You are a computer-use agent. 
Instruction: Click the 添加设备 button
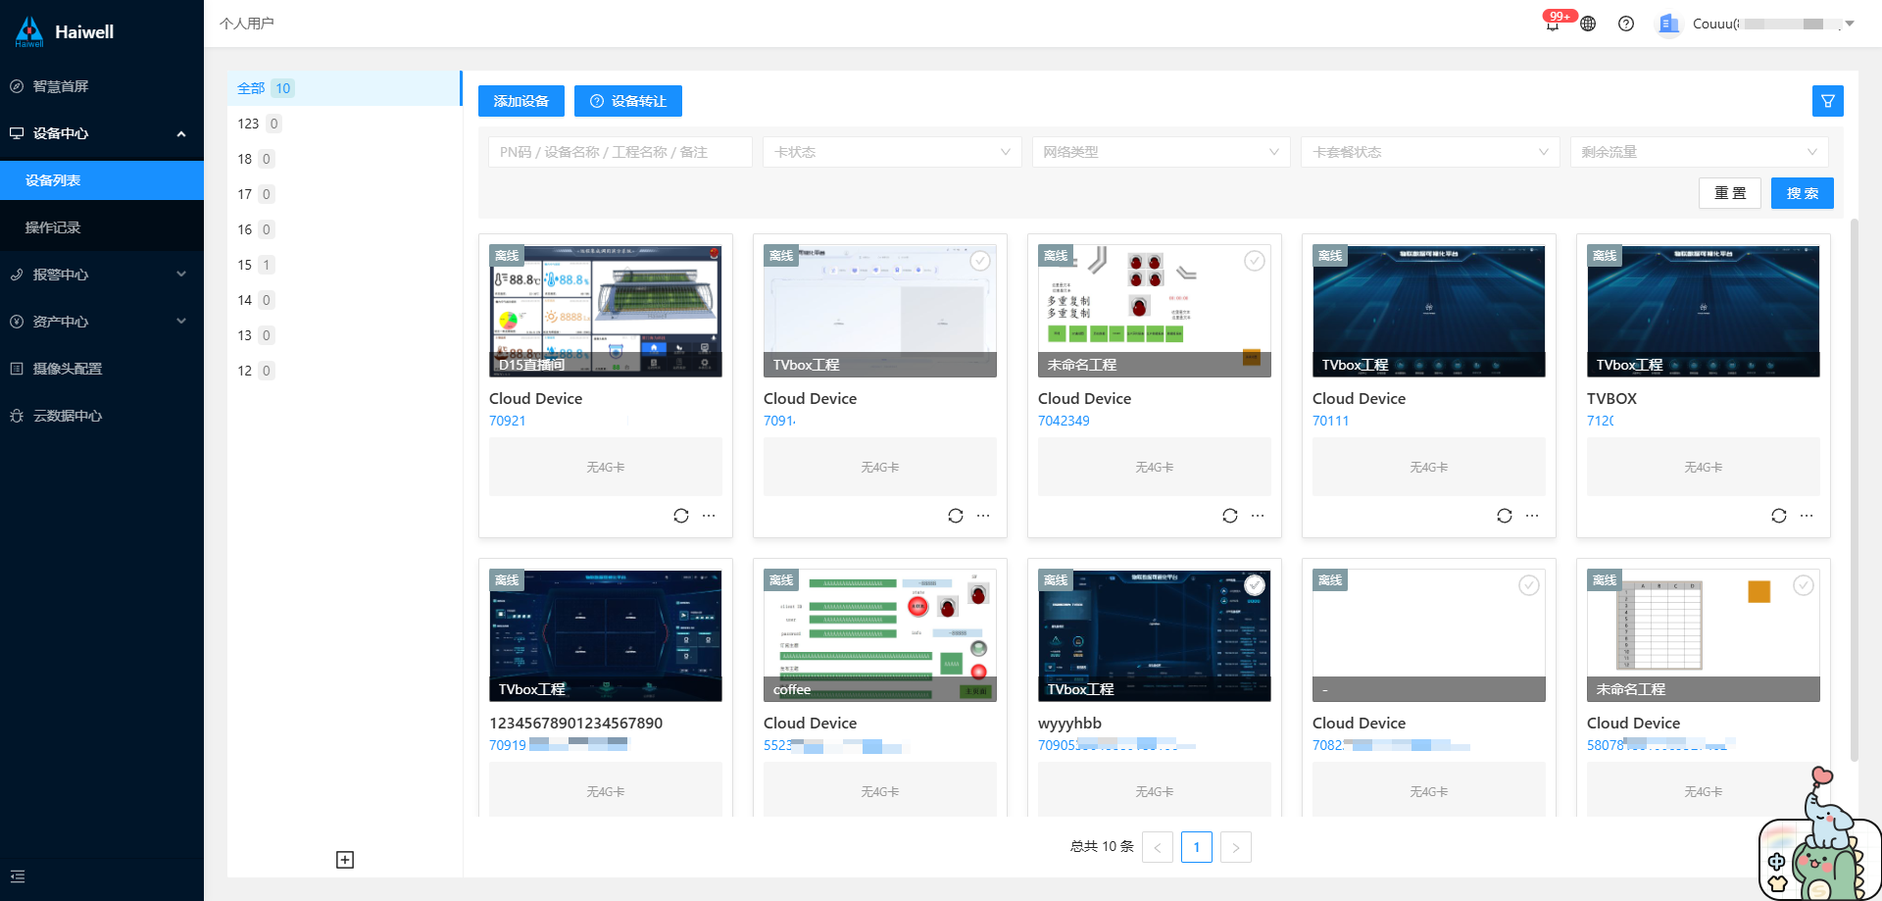click(x=520, y=101)
